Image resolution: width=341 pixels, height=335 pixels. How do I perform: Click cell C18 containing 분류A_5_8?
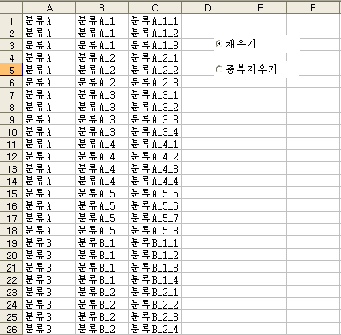pos(155,230)
